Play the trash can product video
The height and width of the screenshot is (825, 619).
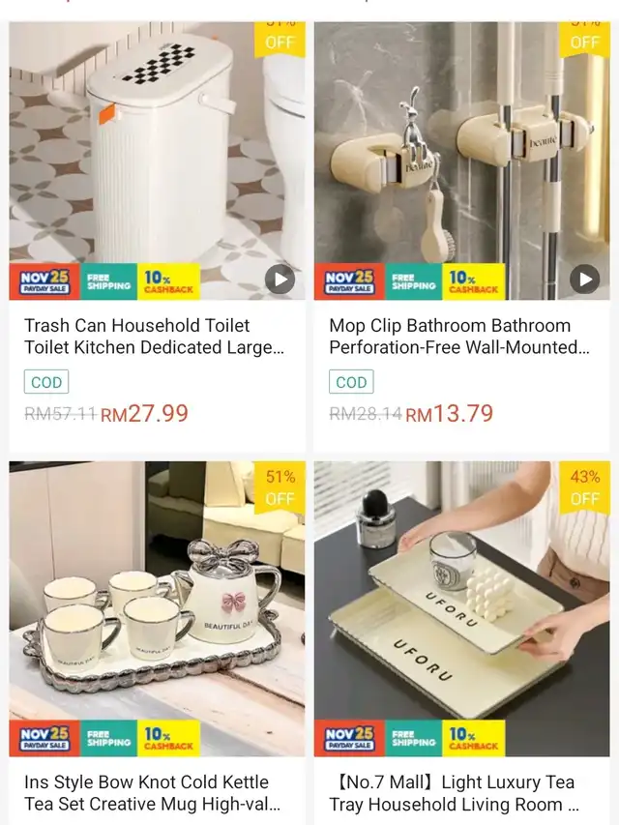pyautogui.click(x=280, y=280)
